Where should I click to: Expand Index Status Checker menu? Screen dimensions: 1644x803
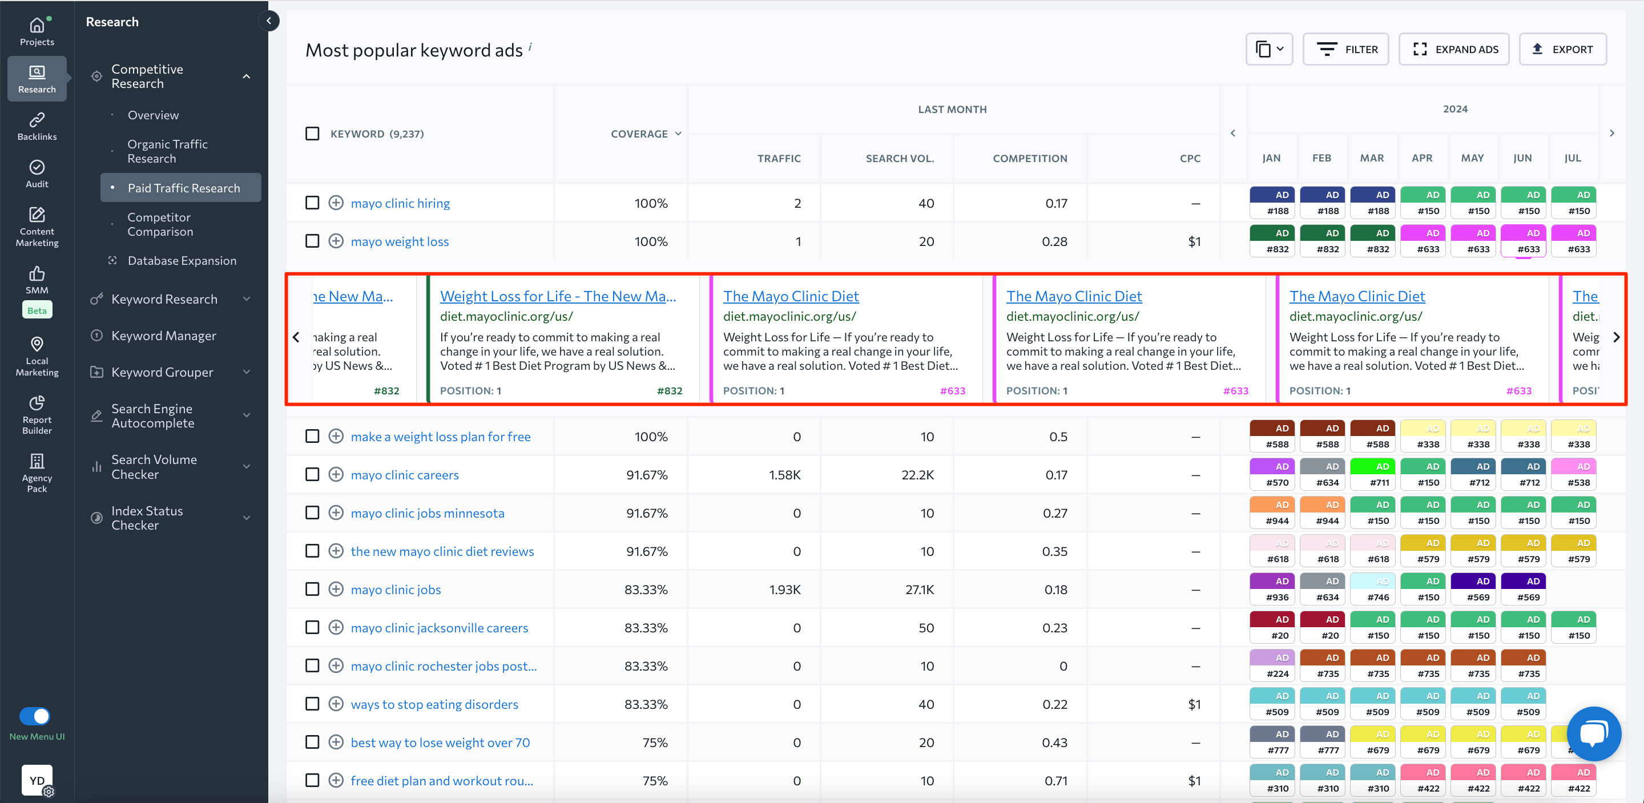click(x=247, y=518)
